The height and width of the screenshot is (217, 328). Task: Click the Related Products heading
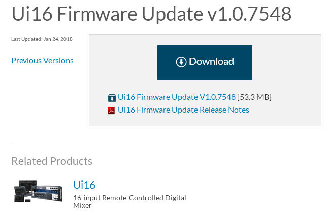(x=52, y=161)
